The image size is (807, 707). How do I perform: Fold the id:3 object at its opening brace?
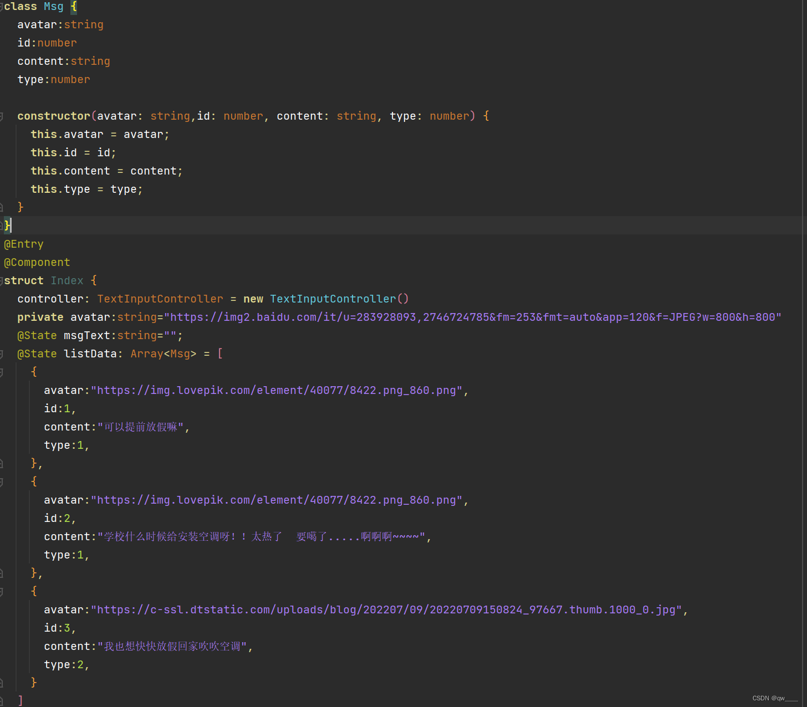[2, 592]
